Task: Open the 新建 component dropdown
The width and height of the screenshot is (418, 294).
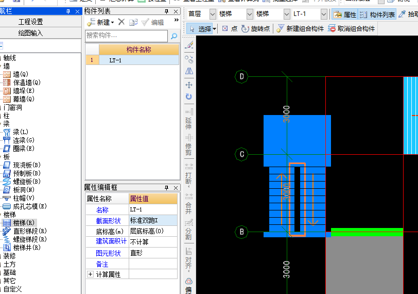Action: coord(100,22)
